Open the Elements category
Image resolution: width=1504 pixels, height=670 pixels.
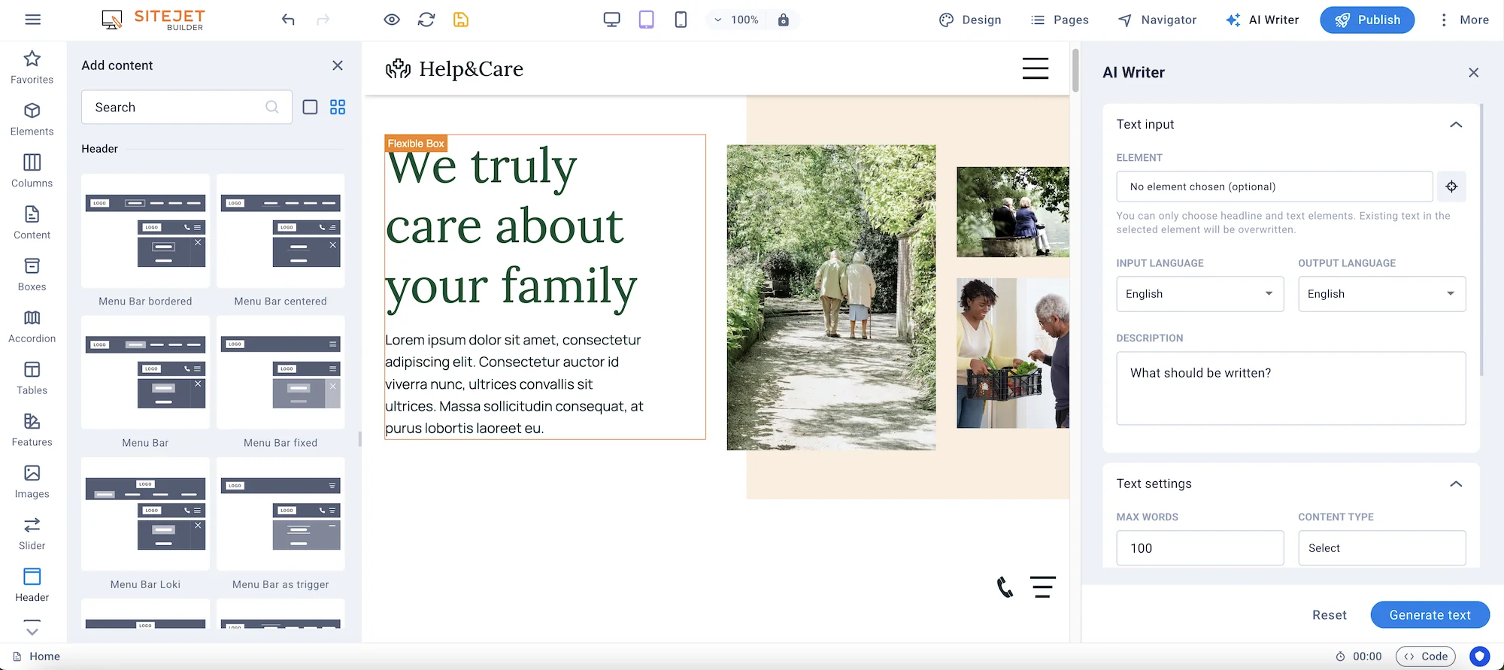[x=32, y=119]
